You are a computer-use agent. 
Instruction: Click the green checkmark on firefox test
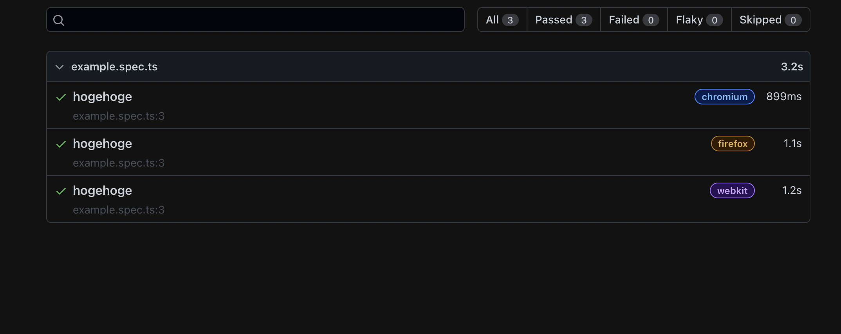[61, 144]
